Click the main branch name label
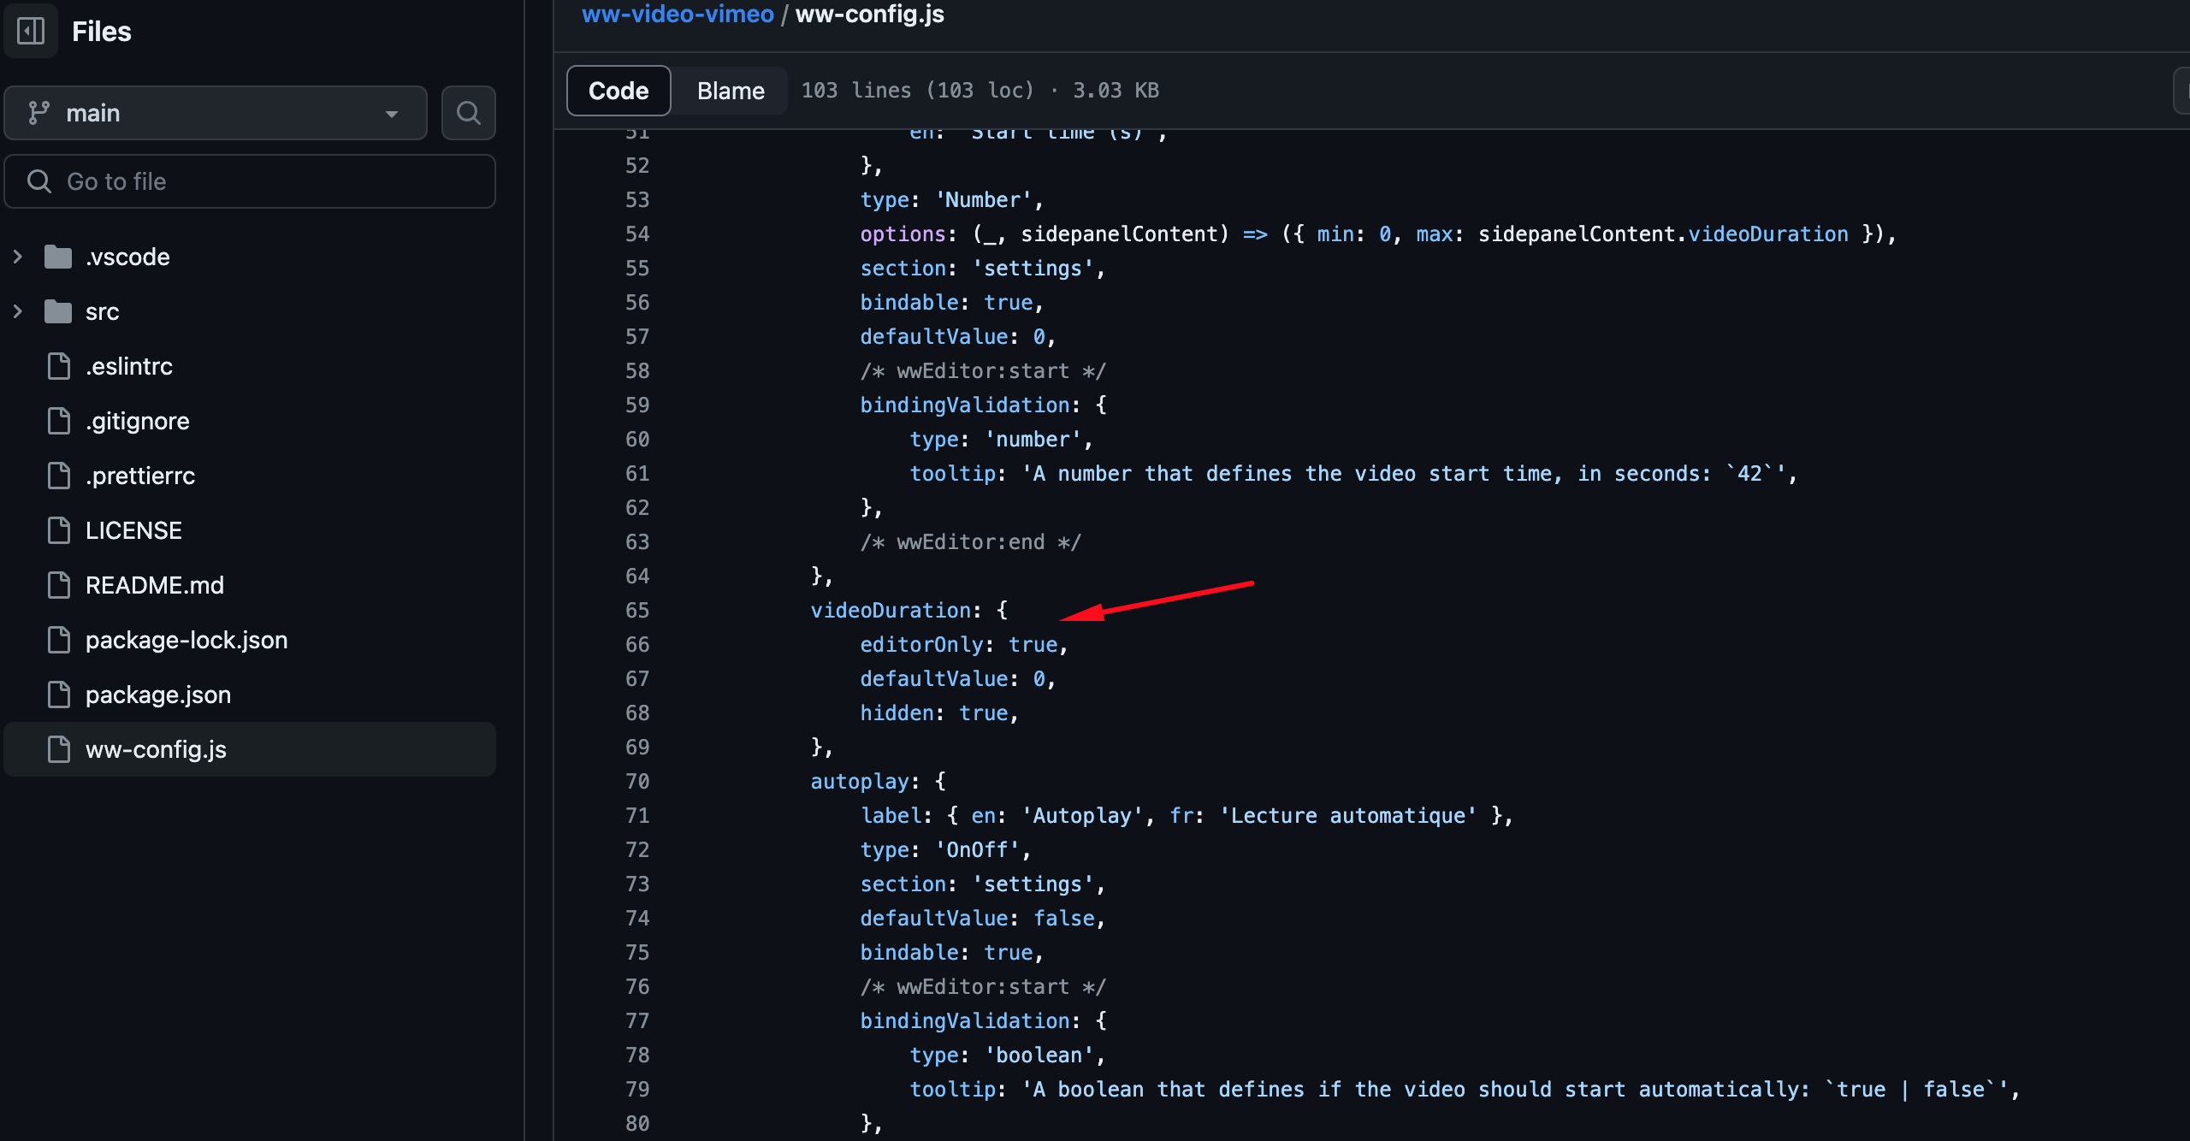Viewport: 2190px width, 1141px height. coord(93,113)
